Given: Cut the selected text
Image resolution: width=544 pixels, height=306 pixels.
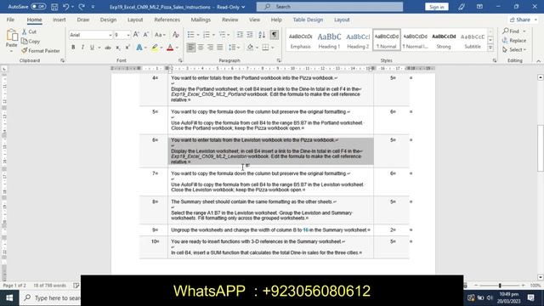Looking at the screenshot, I should [29, 31].
